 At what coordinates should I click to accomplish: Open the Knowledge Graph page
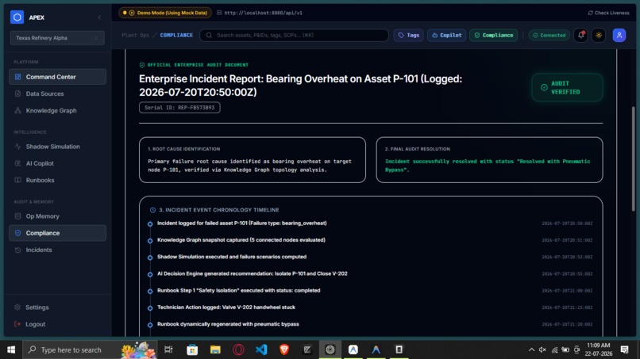click(57, 110)
